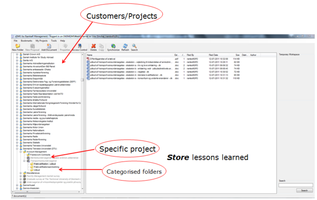The image size is (317, 200).
Task: Click the Synchronize toolbar icon
Action: 113,46
